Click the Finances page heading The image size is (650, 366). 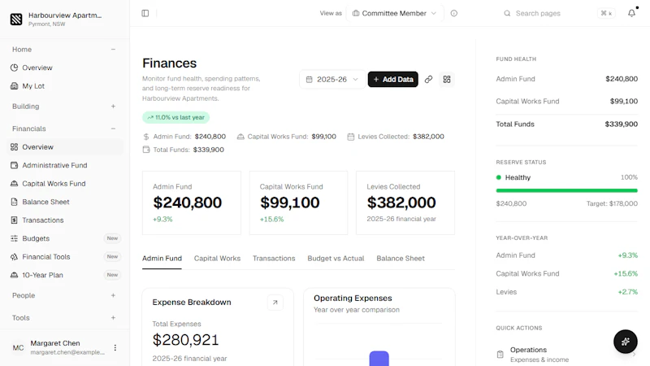pyautogui.click(x=169, y=63)
